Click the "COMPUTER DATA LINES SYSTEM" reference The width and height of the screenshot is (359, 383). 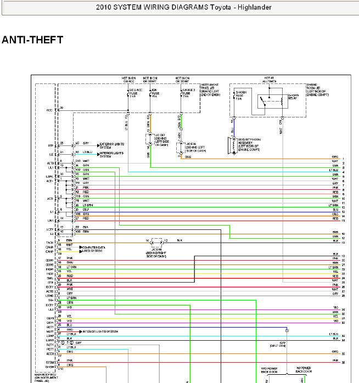94,249
